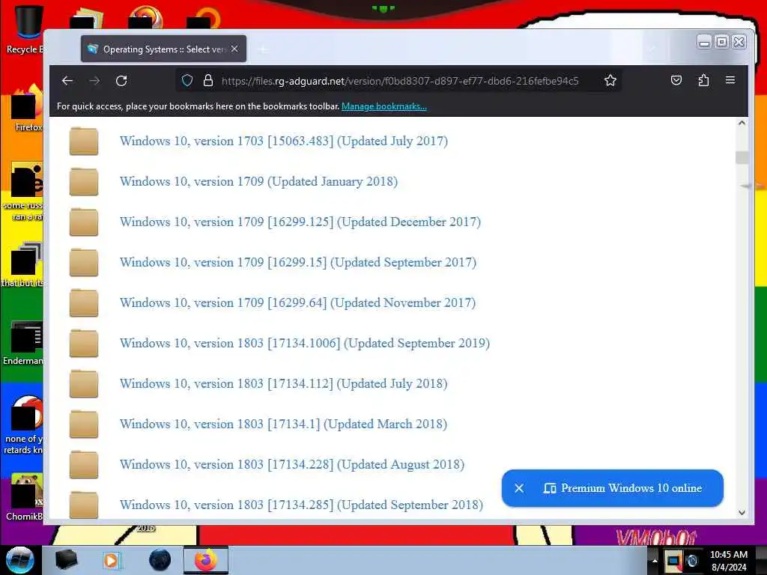Open Firefox application hamburger menu
The height and width of the screenshot is (575, 767).
point(730,80)
